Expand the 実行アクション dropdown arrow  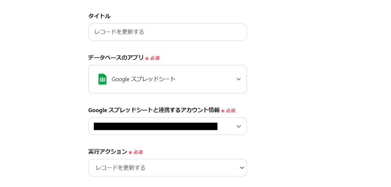[x=242, y=168]
